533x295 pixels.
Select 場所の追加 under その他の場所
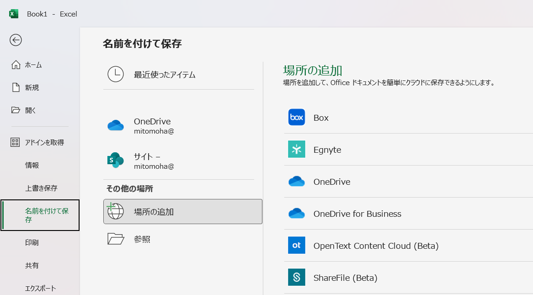(x=183, y=211)
